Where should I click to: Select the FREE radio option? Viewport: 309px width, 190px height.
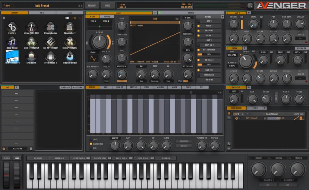click(91, 139)
